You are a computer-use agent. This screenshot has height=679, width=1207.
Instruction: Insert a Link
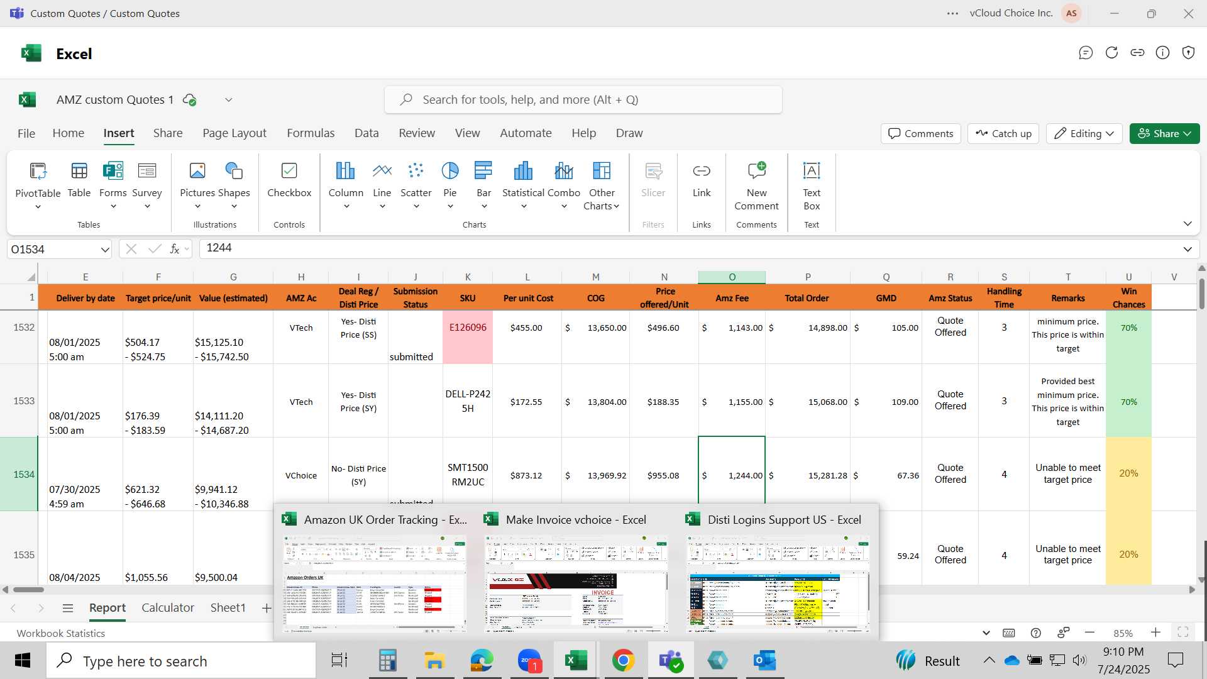pyautogui.click(x=702, y=179)
